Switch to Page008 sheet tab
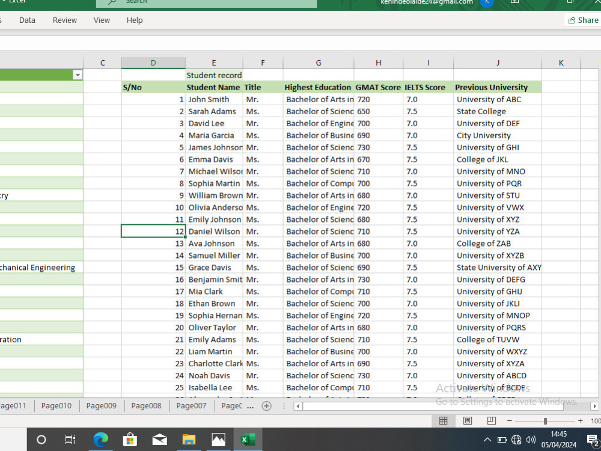Screen dimensions: 601x451 (147, 406)
